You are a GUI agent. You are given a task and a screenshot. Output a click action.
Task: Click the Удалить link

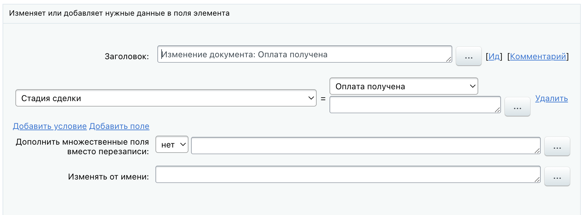tap(551, 99)
